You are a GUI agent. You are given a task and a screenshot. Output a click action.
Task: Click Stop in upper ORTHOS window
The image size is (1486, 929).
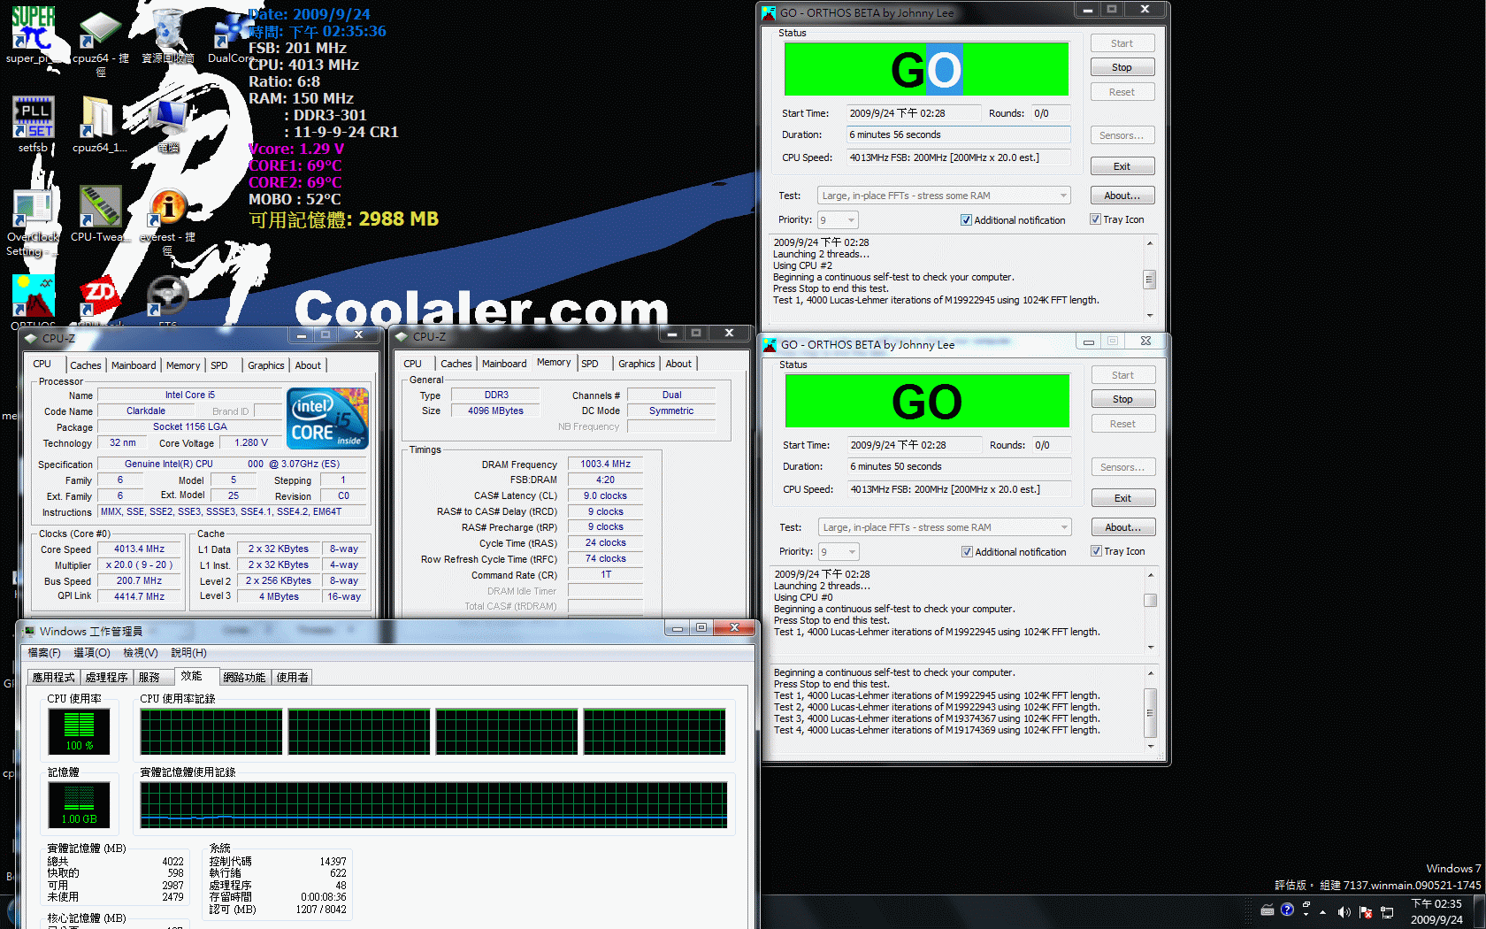(x=1122, y=67)
